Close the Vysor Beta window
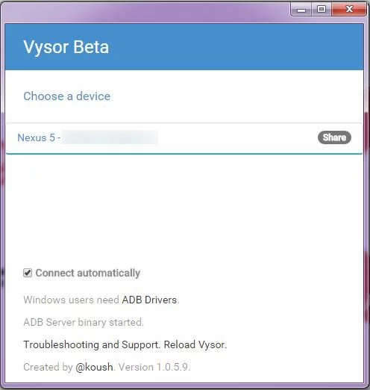The image size is (370, 390). 349,10
